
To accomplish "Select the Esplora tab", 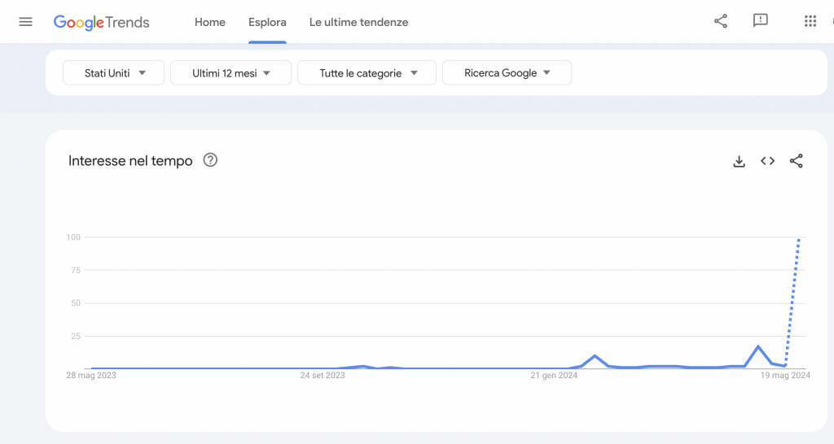I will pyautogui.click(x=267, y=22).
